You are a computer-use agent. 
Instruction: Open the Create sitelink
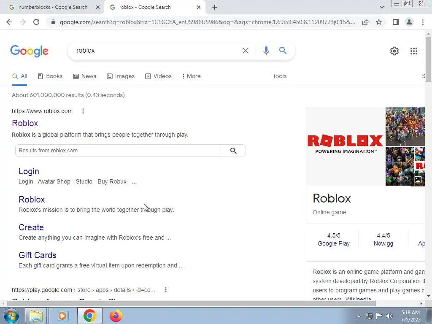pyautogui.click(x=31, y=227)
